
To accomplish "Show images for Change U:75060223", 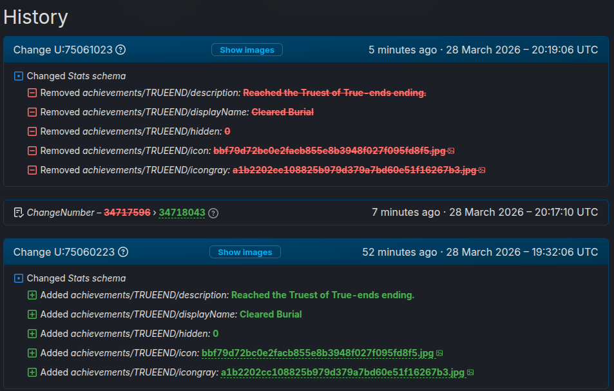I will click(245, 252).
